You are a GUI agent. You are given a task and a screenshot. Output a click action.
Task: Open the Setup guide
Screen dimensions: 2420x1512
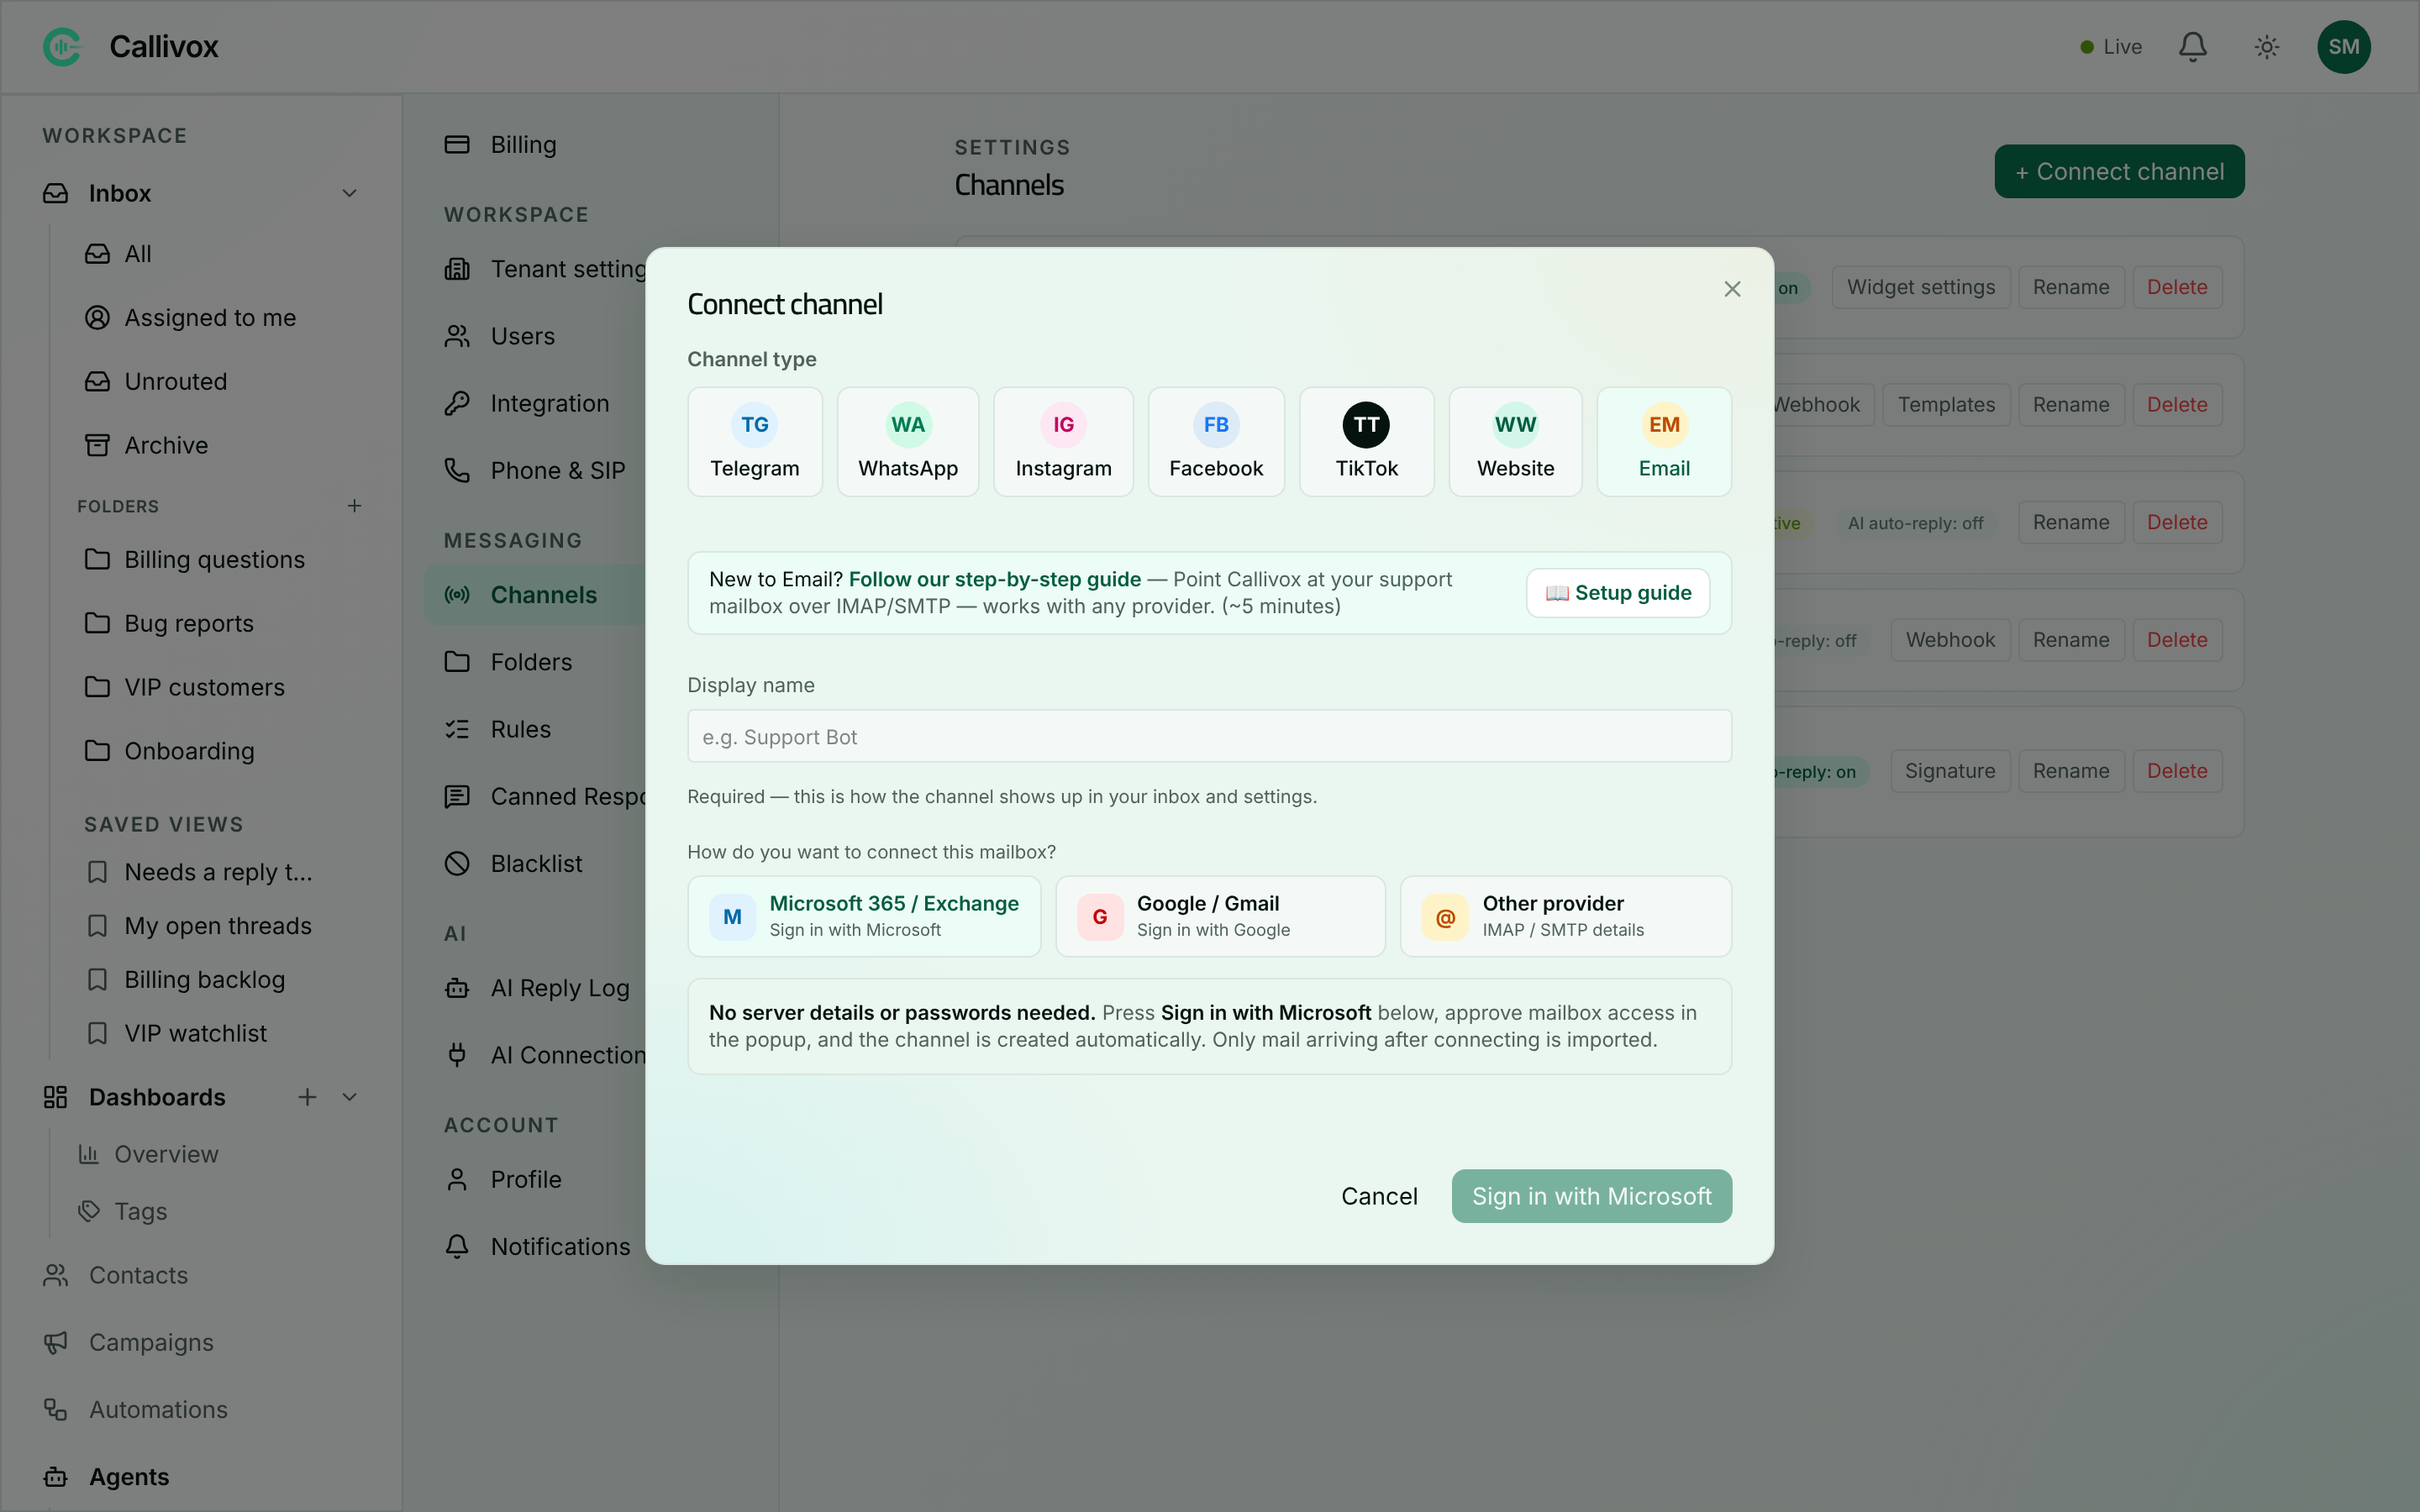point(1618,593)
